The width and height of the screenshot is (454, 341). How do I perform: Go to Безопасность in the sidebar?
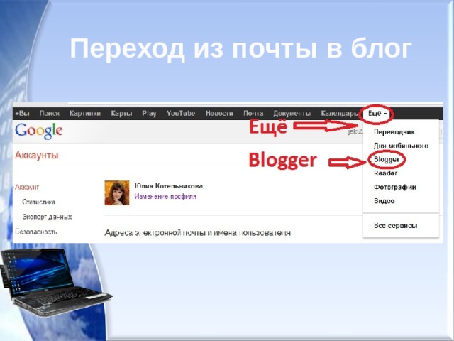(x=36, y=232)
